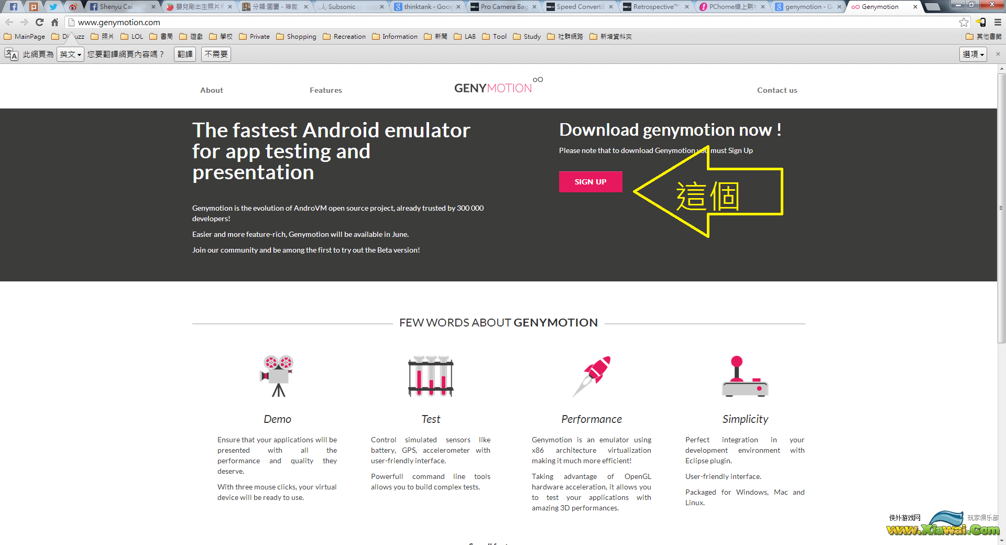The height and width of the screenshot is (545, 1006).
Task: Click the Test tubes icon
Action: tap(431, 376)
